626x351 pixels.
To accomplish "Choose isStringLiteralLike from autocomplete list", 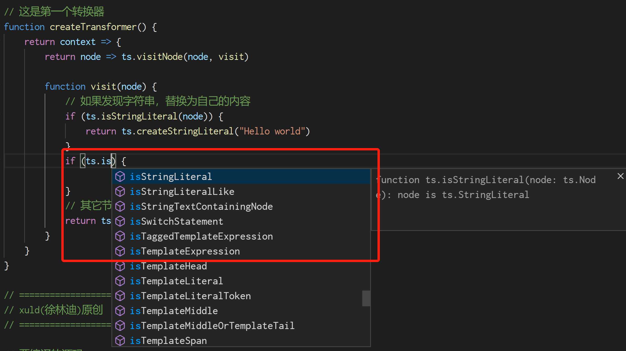I will pyautogui.click(x=241, y=191).
